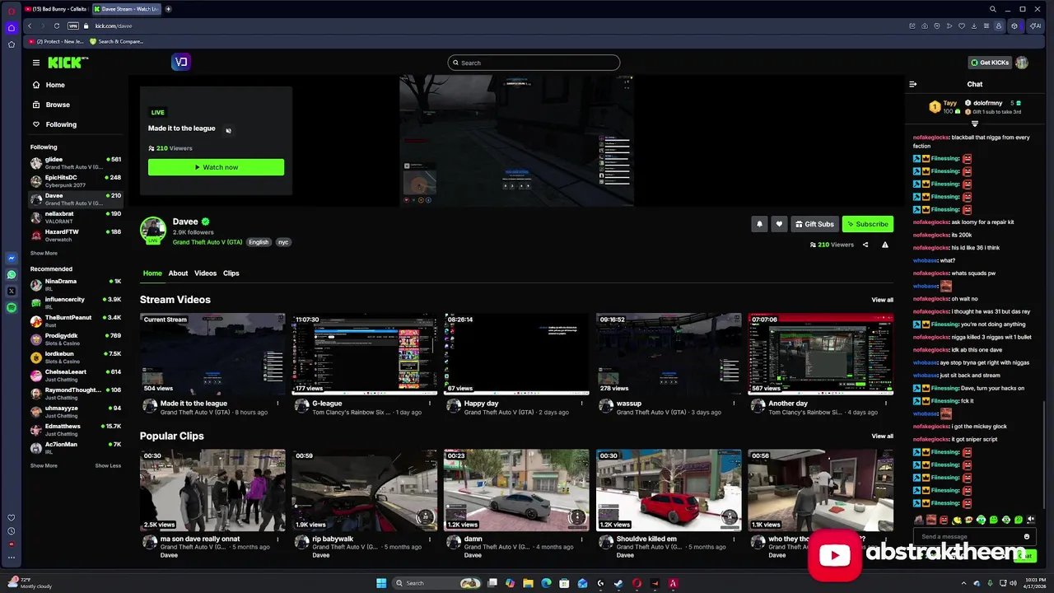The width and height of the screenshot is (1054, 593).
Task: Unmute the featured stream preview
Action: tap(228, 130)
